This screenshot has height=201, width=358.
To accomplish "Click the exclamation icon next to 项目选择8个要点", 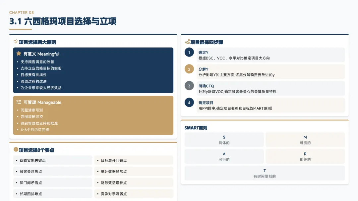I will (x=16, y=149).
